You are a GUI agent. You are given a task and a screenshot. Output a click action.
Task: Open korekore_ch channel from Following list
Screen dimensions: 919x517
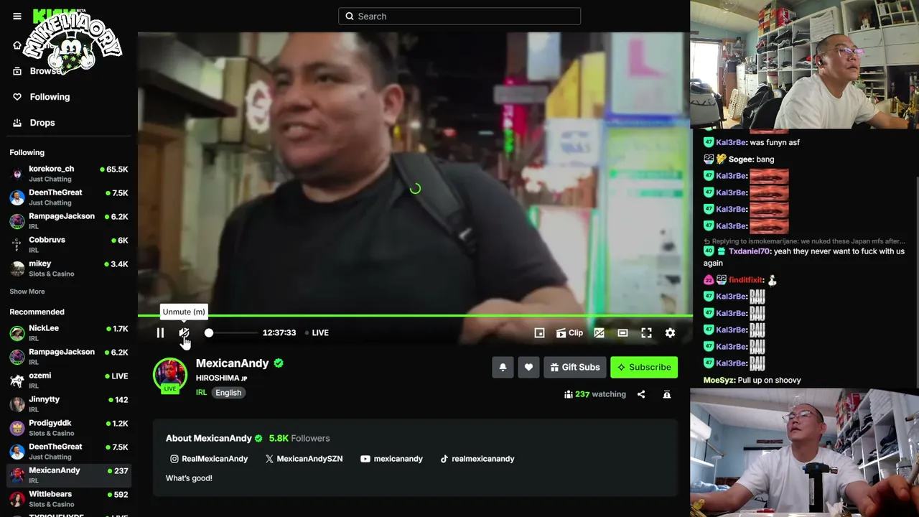point(69,173)
